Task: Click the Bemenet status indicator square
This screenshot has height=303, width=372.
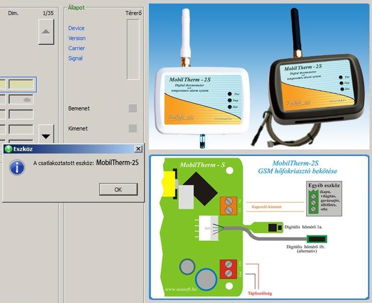Action: coord(133,108)
